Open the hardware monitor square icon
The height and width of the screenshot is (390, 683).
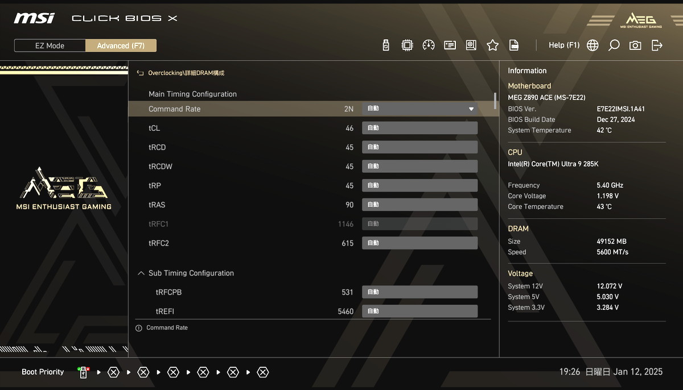click(x=471, y=45)
